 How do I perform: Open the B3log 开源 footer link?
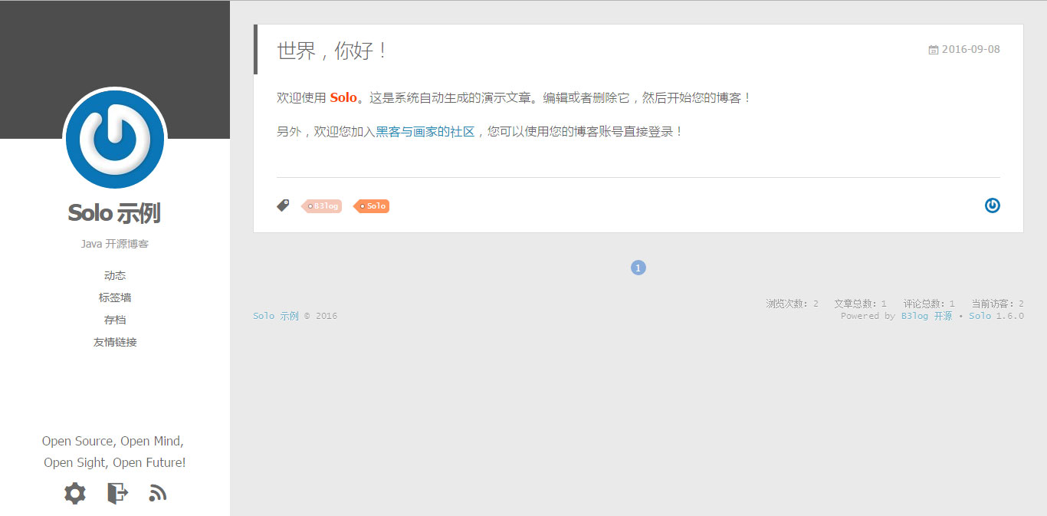click(927, 316)
